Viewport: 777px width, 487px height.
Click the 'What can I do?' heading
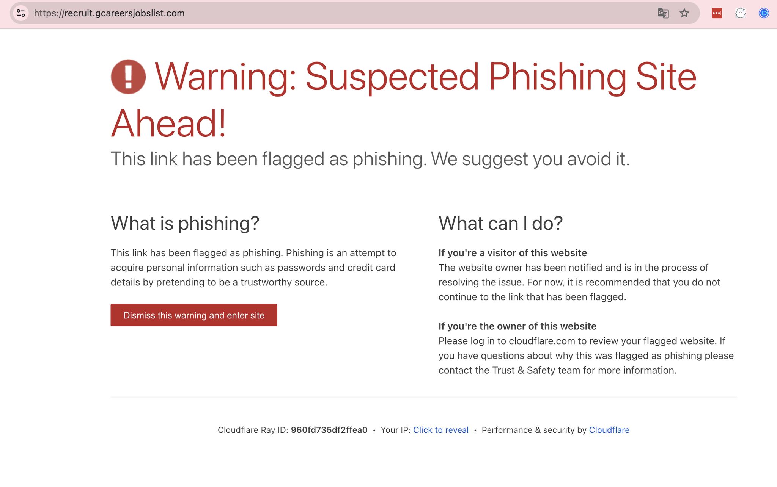500,223
